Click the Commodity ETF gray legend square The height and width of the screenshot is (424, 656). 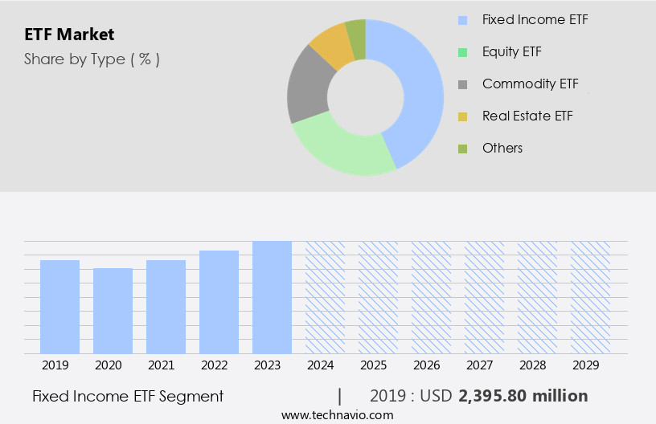[x=462, y=84]
